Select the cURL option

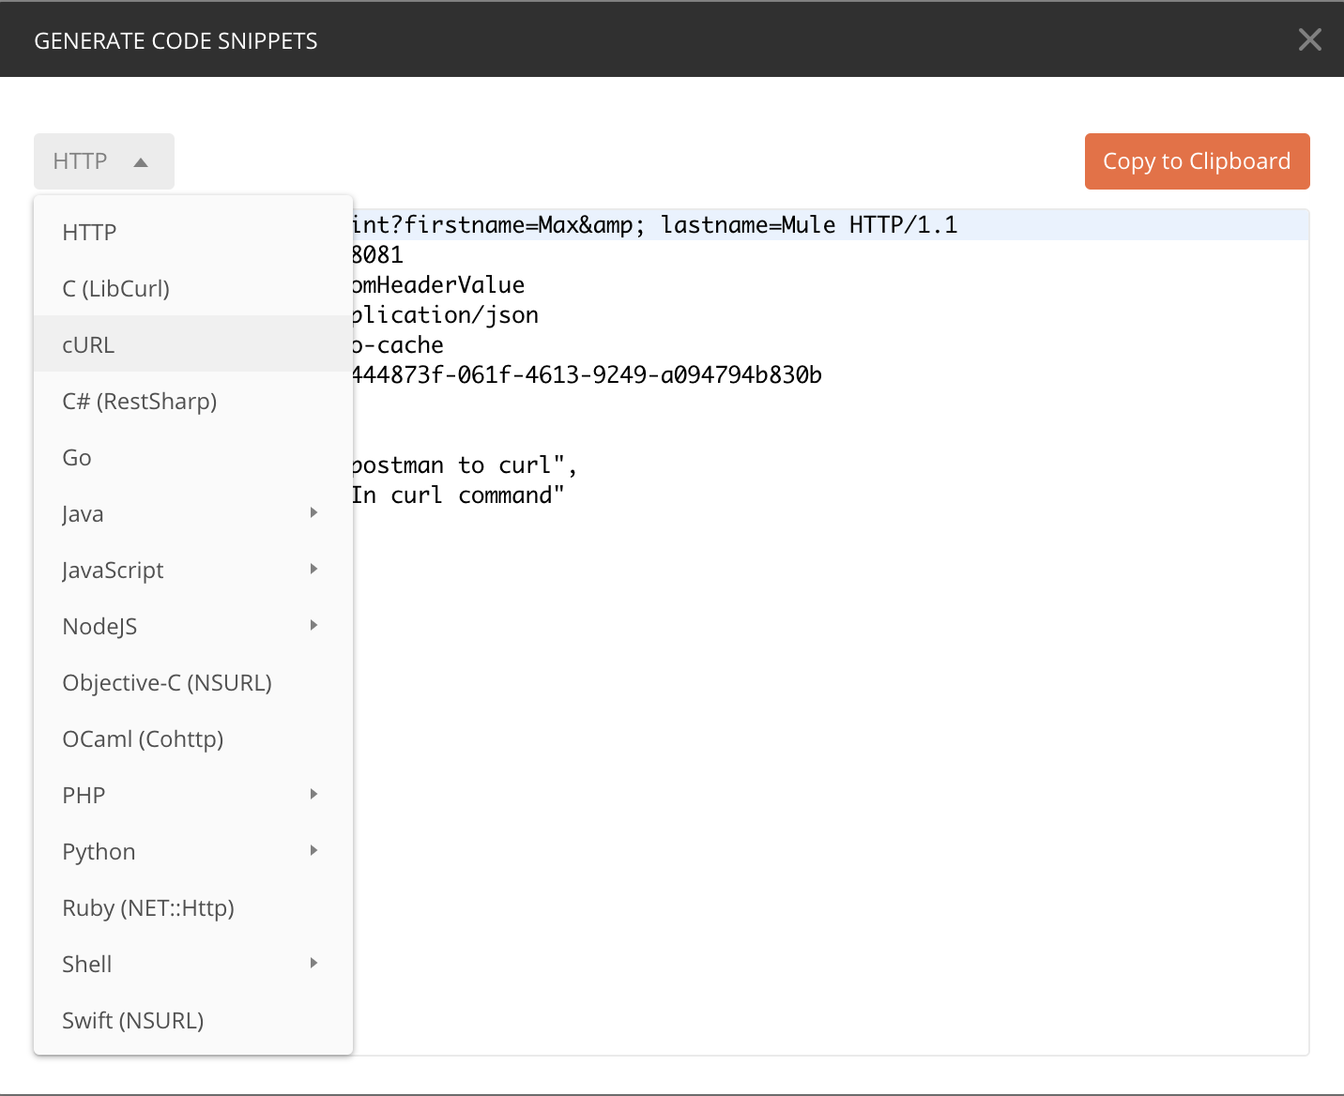(88, 345)
